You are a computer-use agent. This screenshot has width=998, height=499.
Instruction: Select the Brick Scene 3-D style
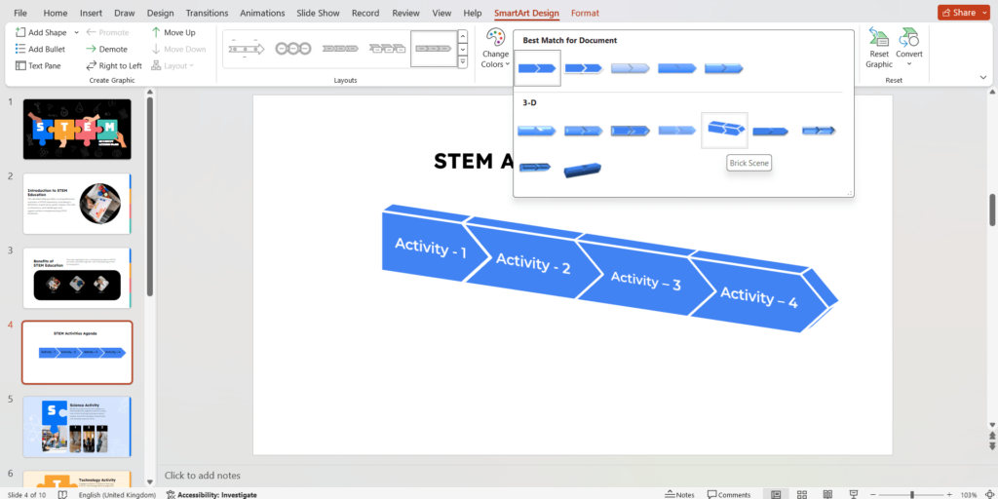click(x=724, y=130)
